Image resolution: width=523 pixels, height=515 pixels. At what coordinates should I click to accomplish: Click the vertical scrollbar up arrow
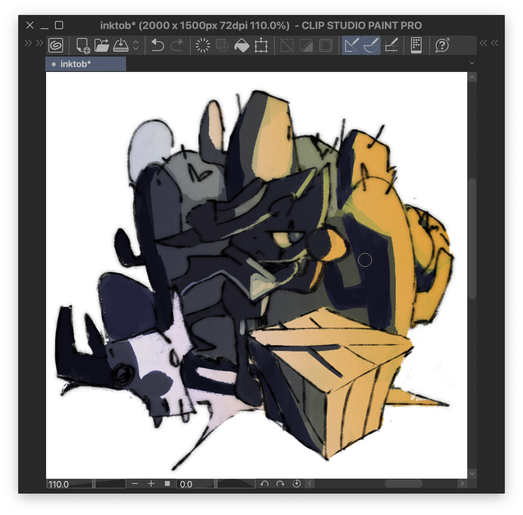(472, 77)
